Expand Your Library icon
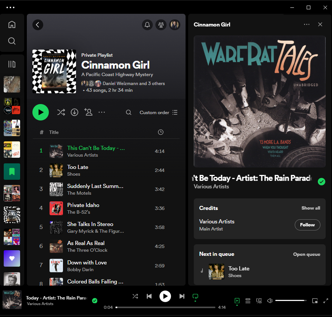Screen dimensions: 332x317 pyautogui.click(x=12, y=64)
